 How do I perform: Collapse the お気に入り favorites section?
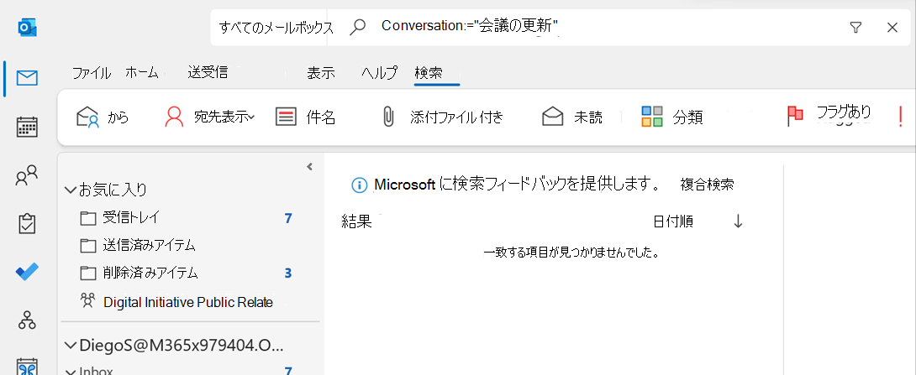[71, 189]
